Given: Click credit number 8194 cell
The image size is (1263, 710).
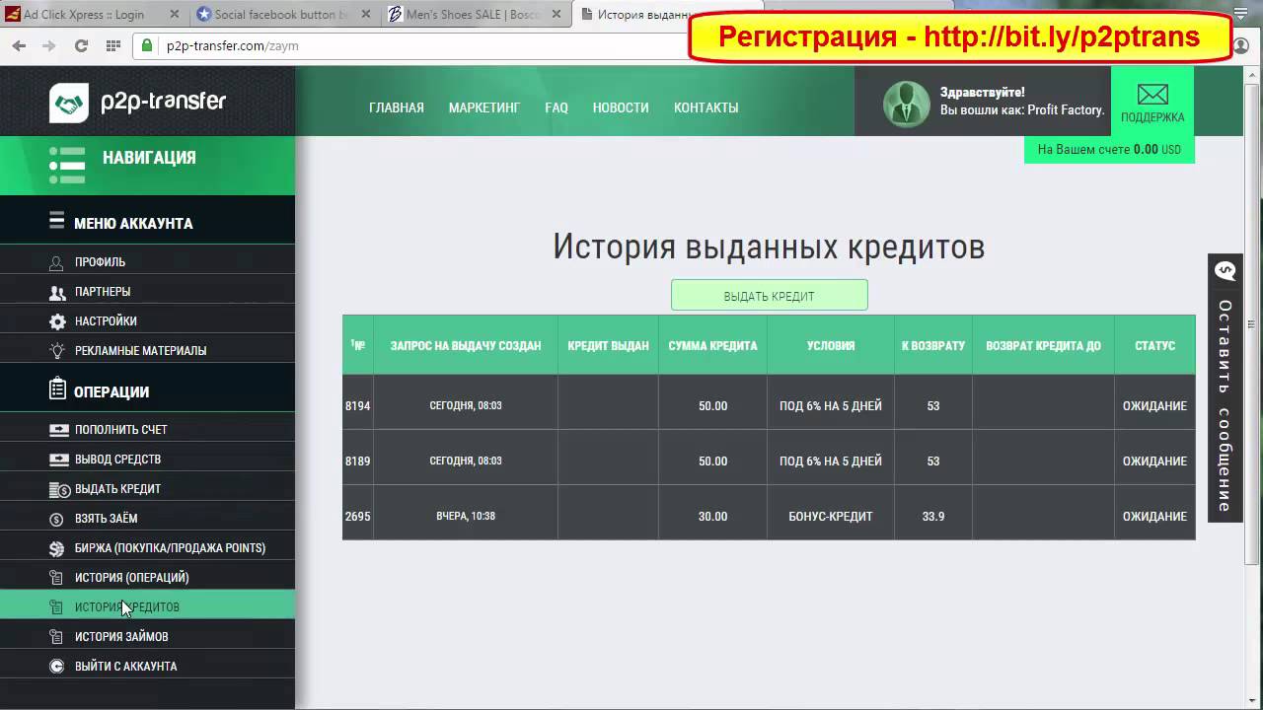Looking at the screenshot, I should coord(358,405).
